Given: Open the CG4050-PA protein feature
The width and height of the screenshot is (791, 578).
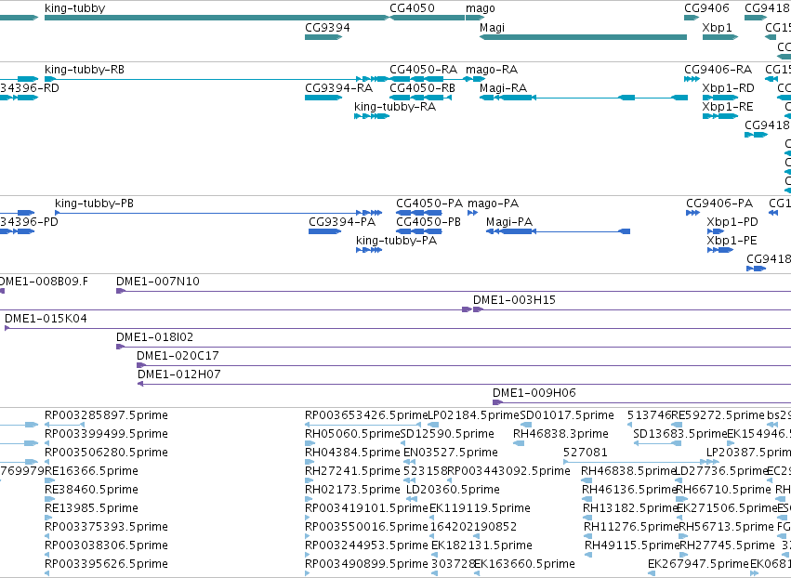Looking at the screenshot, I should pos(419,213).
